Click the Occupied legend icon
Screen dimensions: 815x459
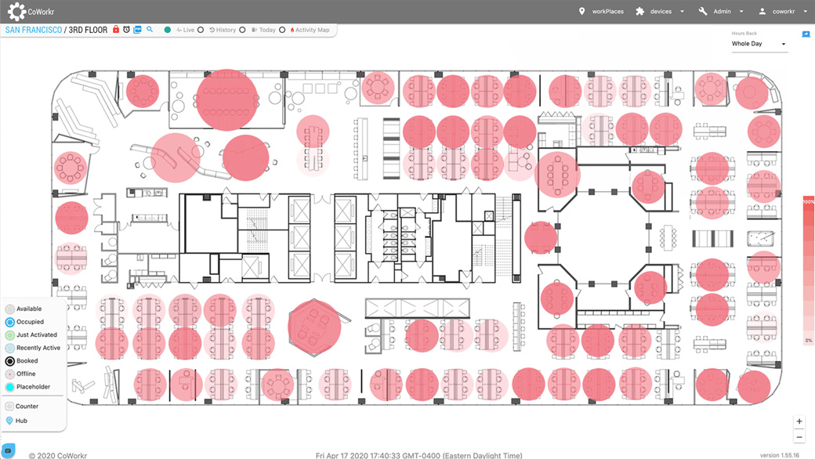pos(10,322)
